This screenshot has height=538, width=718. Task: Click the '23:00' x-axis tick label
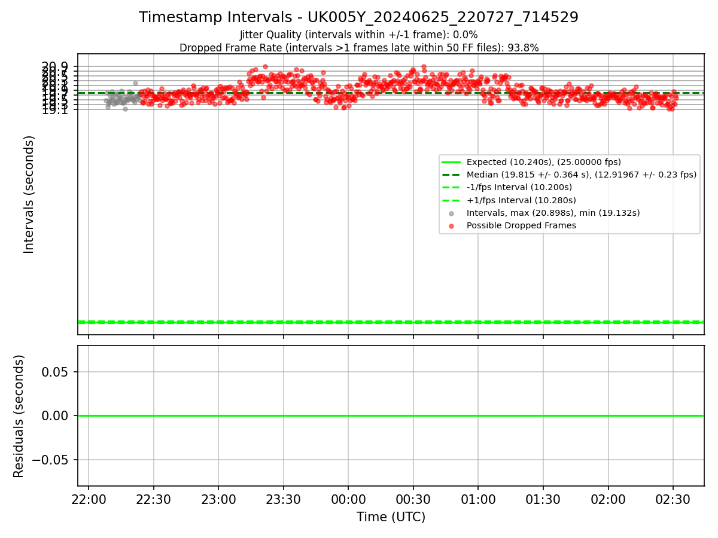coord(218,499)
